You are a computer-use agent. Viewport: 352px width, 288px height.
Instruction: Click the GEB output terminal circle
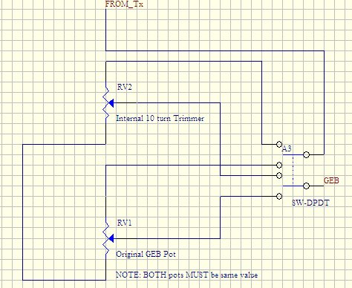[306, 186]
